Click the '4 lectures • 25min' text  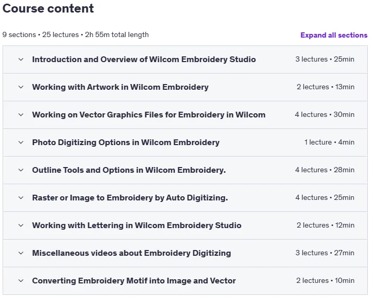click(x=325, y=197)
